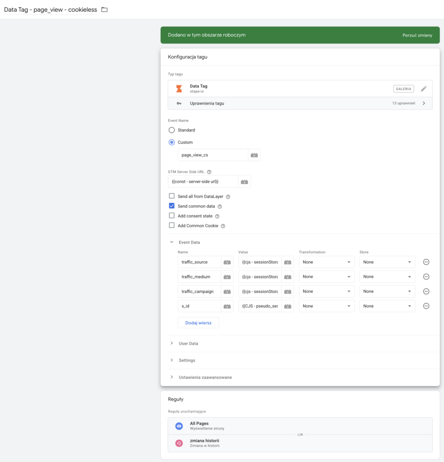Image resolution: width=444 pixels, height=462 pixels.
Task: Enable Send all from DataLayer checkbox
Action: point(171,196)
